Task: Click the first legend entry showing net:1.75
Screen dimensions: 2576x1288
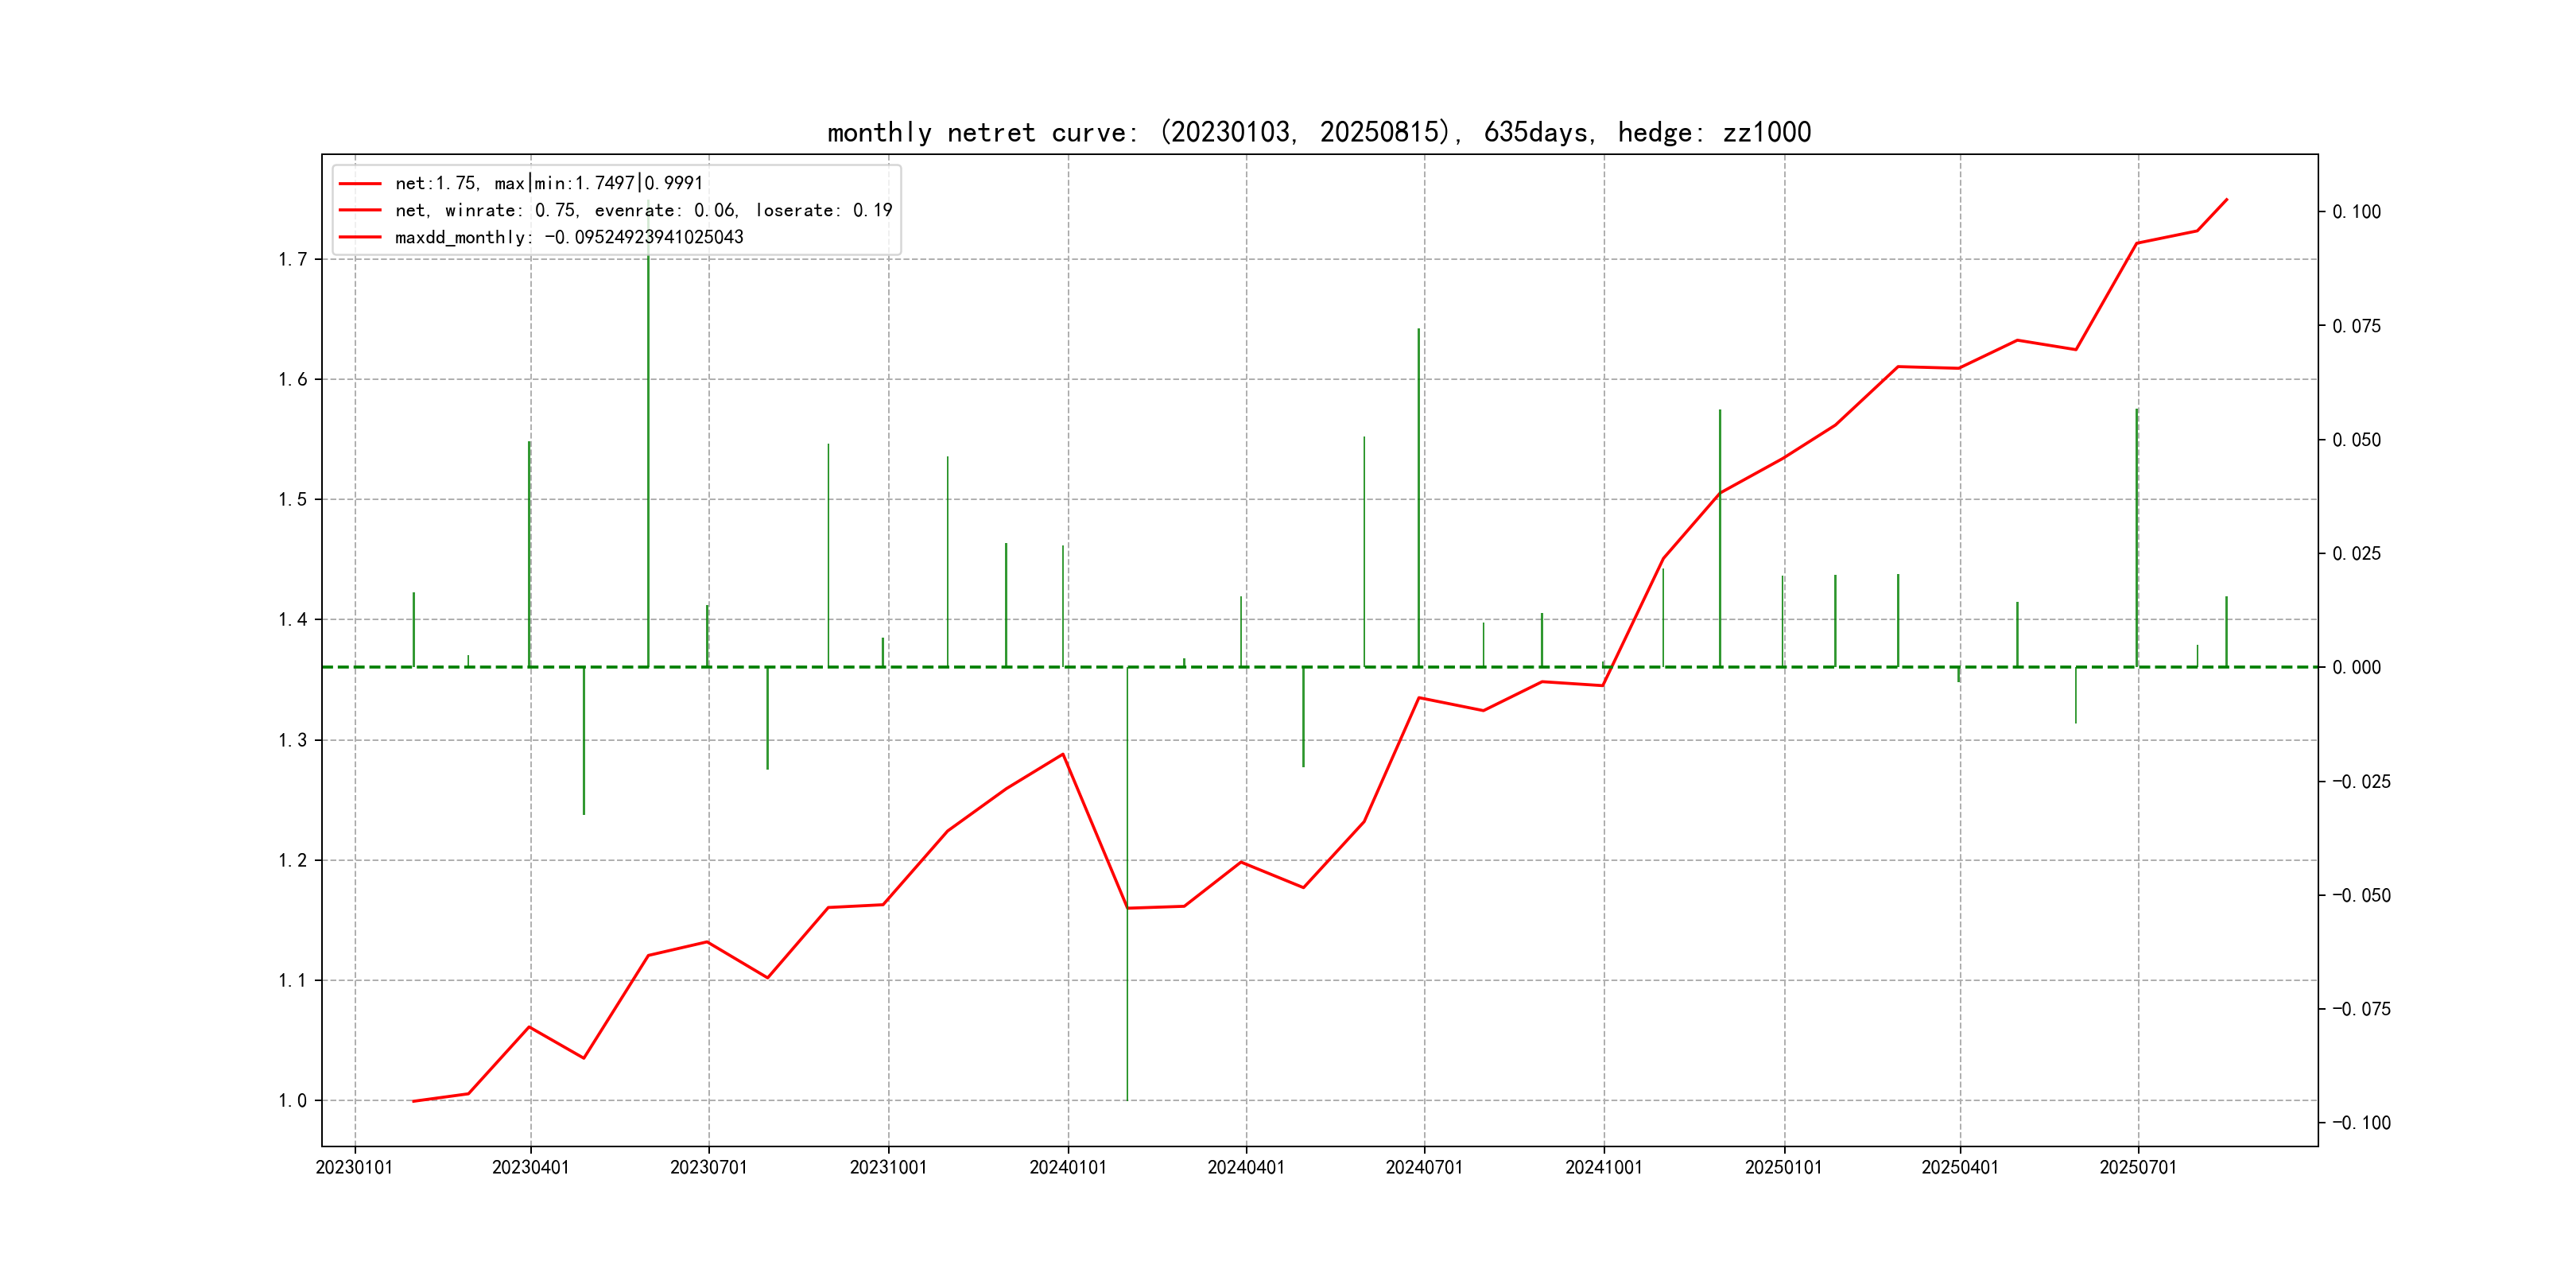Action: pos(549,183)
